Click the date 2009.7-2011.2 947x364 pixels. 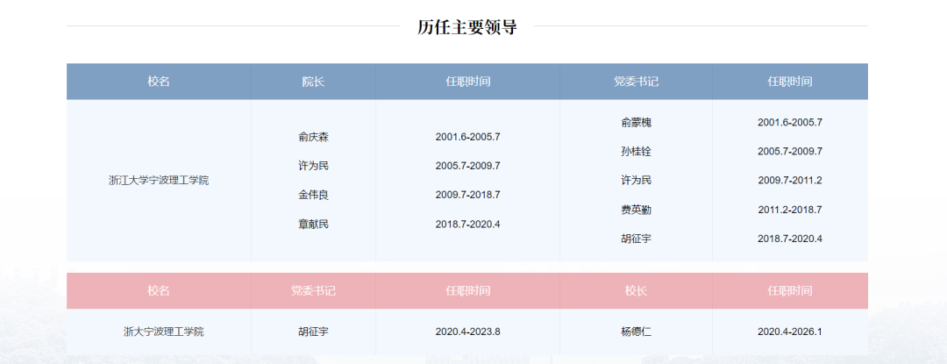click(790, 181)
